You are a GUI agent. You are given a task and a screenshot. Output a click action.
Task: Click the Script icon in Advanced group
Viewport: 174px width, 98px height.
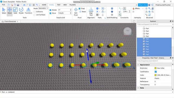(150, 15)
